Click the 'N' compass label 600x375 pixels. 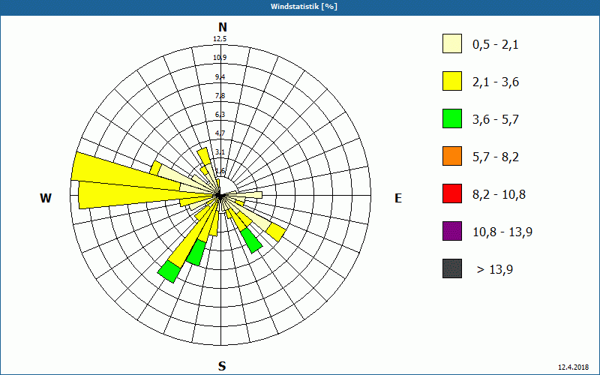pos(222,27)
